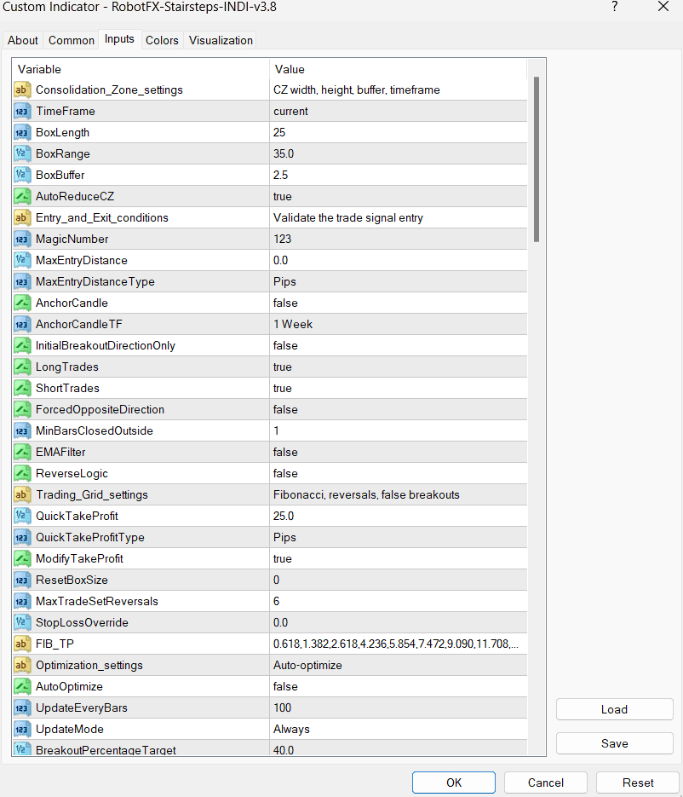Click the integer icon next to MagicNumber

pos(22,240)
